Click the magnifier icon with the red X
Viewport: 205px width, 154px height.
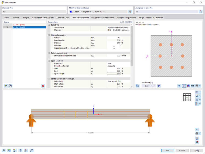coord(197,142)
